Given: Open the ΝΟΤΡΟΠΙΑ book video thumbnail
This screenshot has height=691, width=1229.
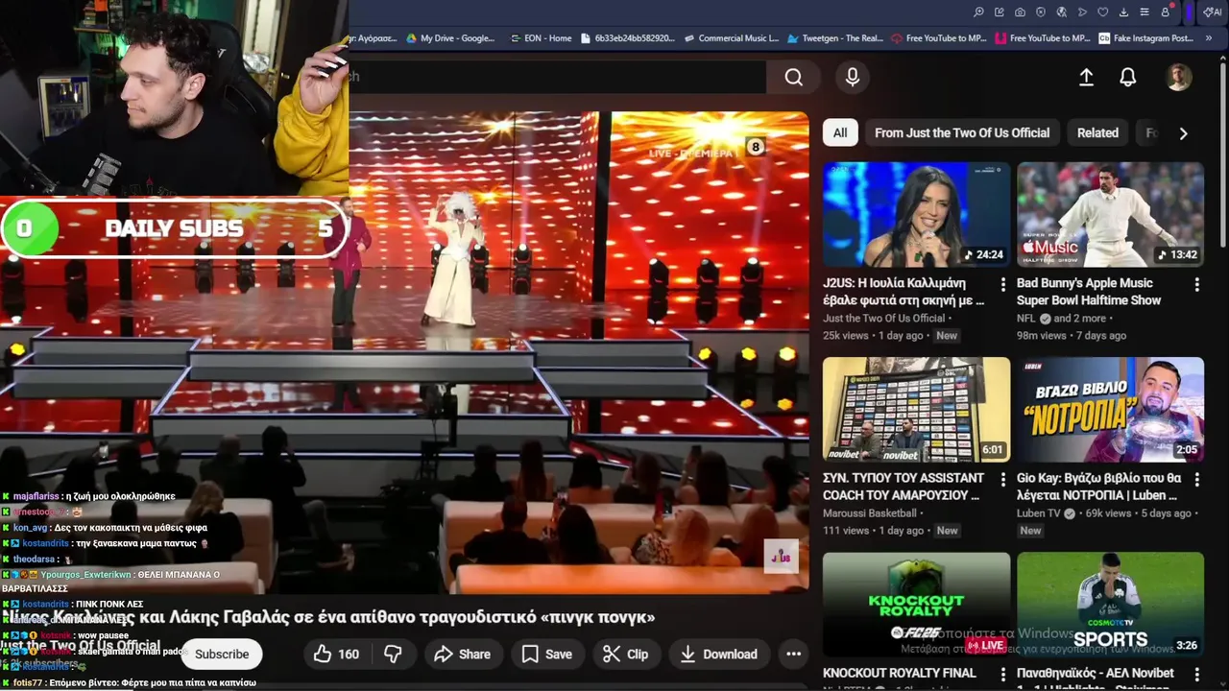Looking at the screenshot, I should [x=1110, y=409].
